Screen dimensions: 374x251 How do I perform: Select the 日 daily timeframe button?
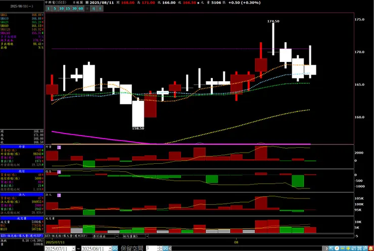(87, 9)
